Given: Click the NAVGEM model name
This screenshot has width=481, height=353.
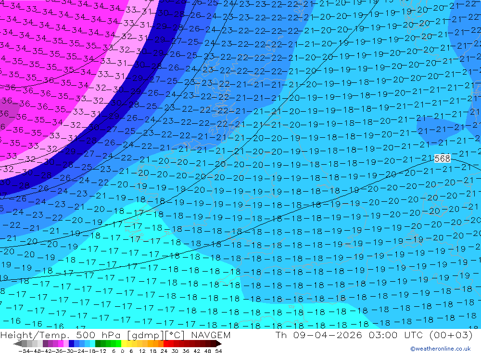Looking at the screenshot, I should pyautogui.click(x=211, y=335).
